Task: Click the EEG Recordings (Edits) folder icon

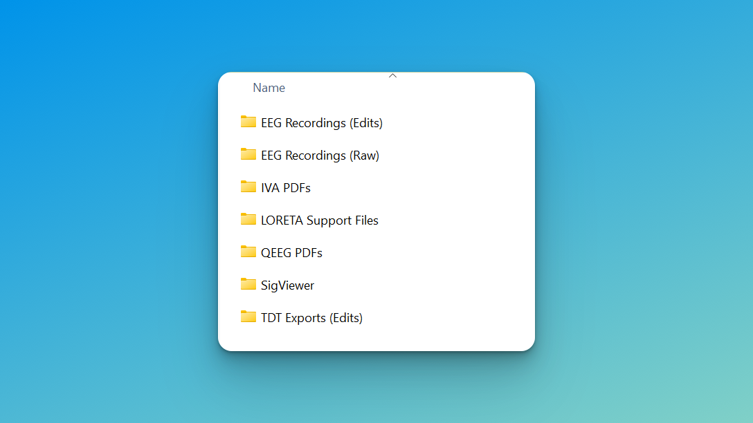Action: [x=248, y=122]
